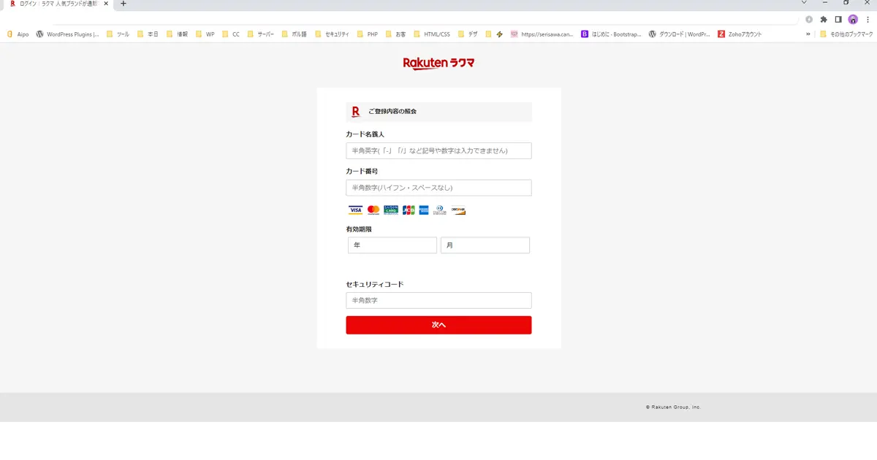Open the はじめに - Bootstrap bookmark
The height and width of the screenshot is (460, 877).
pos(611,34)
